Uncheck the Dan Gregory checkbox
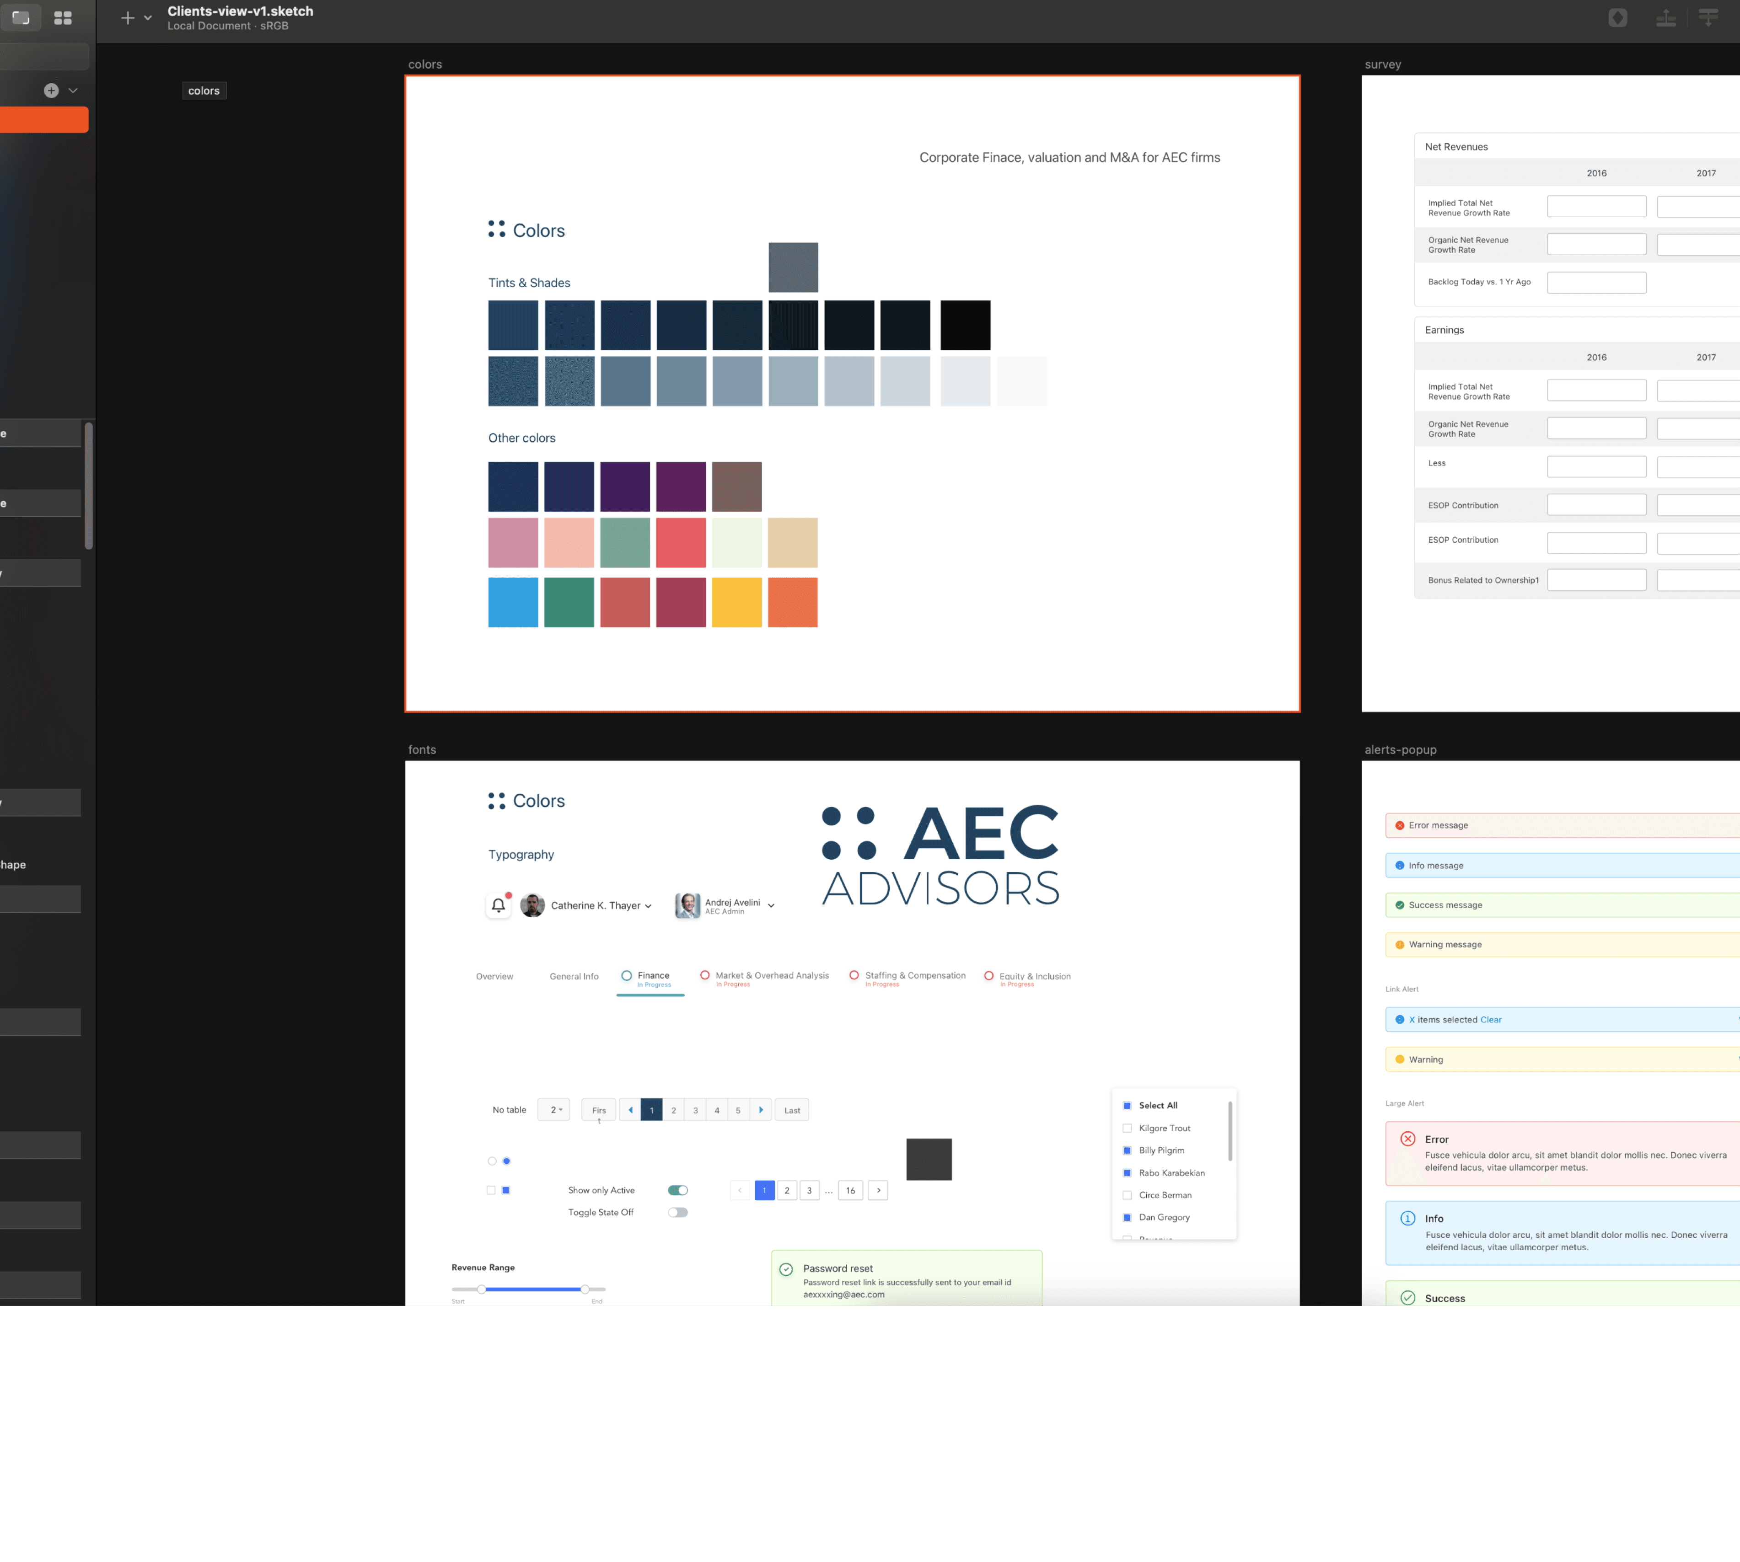This screenshot has height=1562, width=1740. coord(1127,1217)
